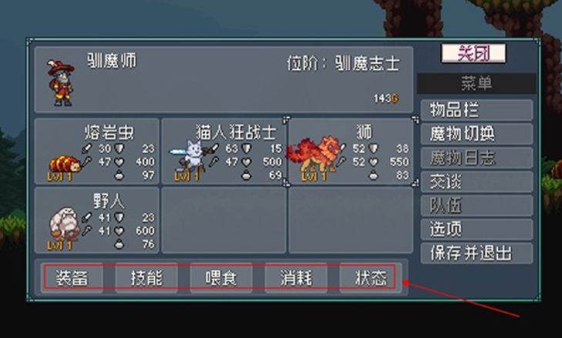Choose 保存并退出 save and exit
Image resolution: width=562 pixels, height=338 pixels.
[476, 253]
